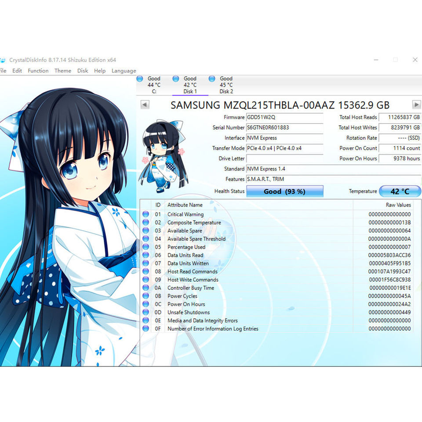Click status orb of Media and Data Integrity Errors
422x422 pixels.
146,320
